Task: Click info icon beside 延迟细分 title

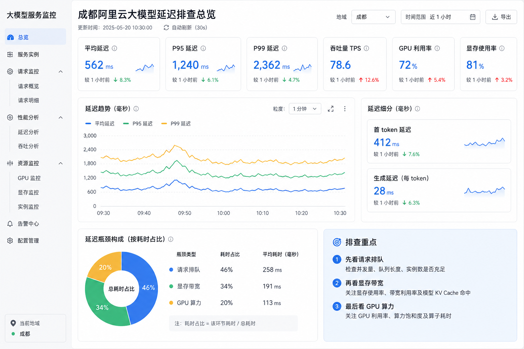Action: click(418, 109)
